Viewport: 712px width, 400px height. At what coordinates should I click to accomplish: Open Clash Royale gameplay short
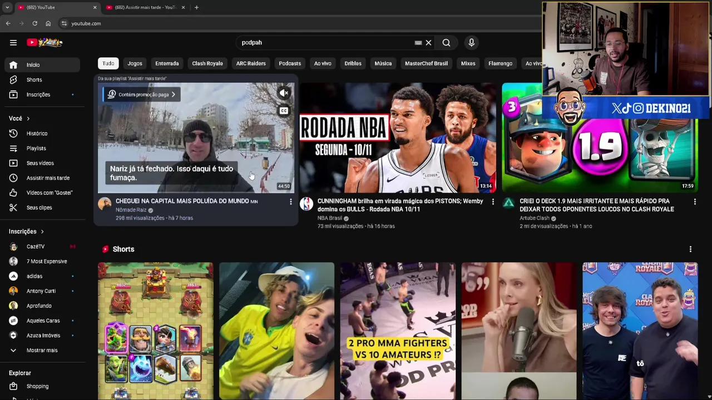(155, 331)
